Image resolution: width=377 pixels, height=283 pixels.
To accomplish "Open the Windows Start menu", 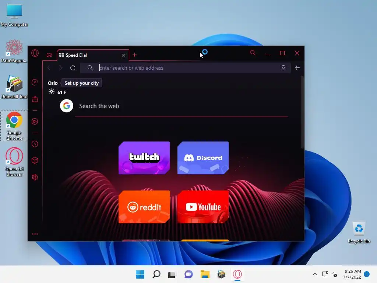I will click(x=140, y=274).
